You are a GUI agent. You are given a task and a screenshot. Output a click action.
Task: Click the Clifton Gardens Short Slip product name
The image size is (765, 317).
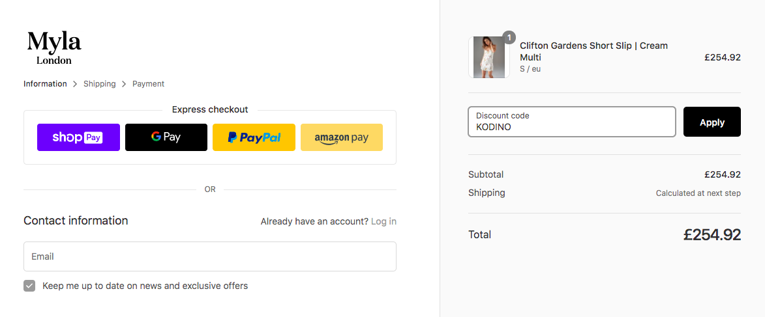coord(593,51)
